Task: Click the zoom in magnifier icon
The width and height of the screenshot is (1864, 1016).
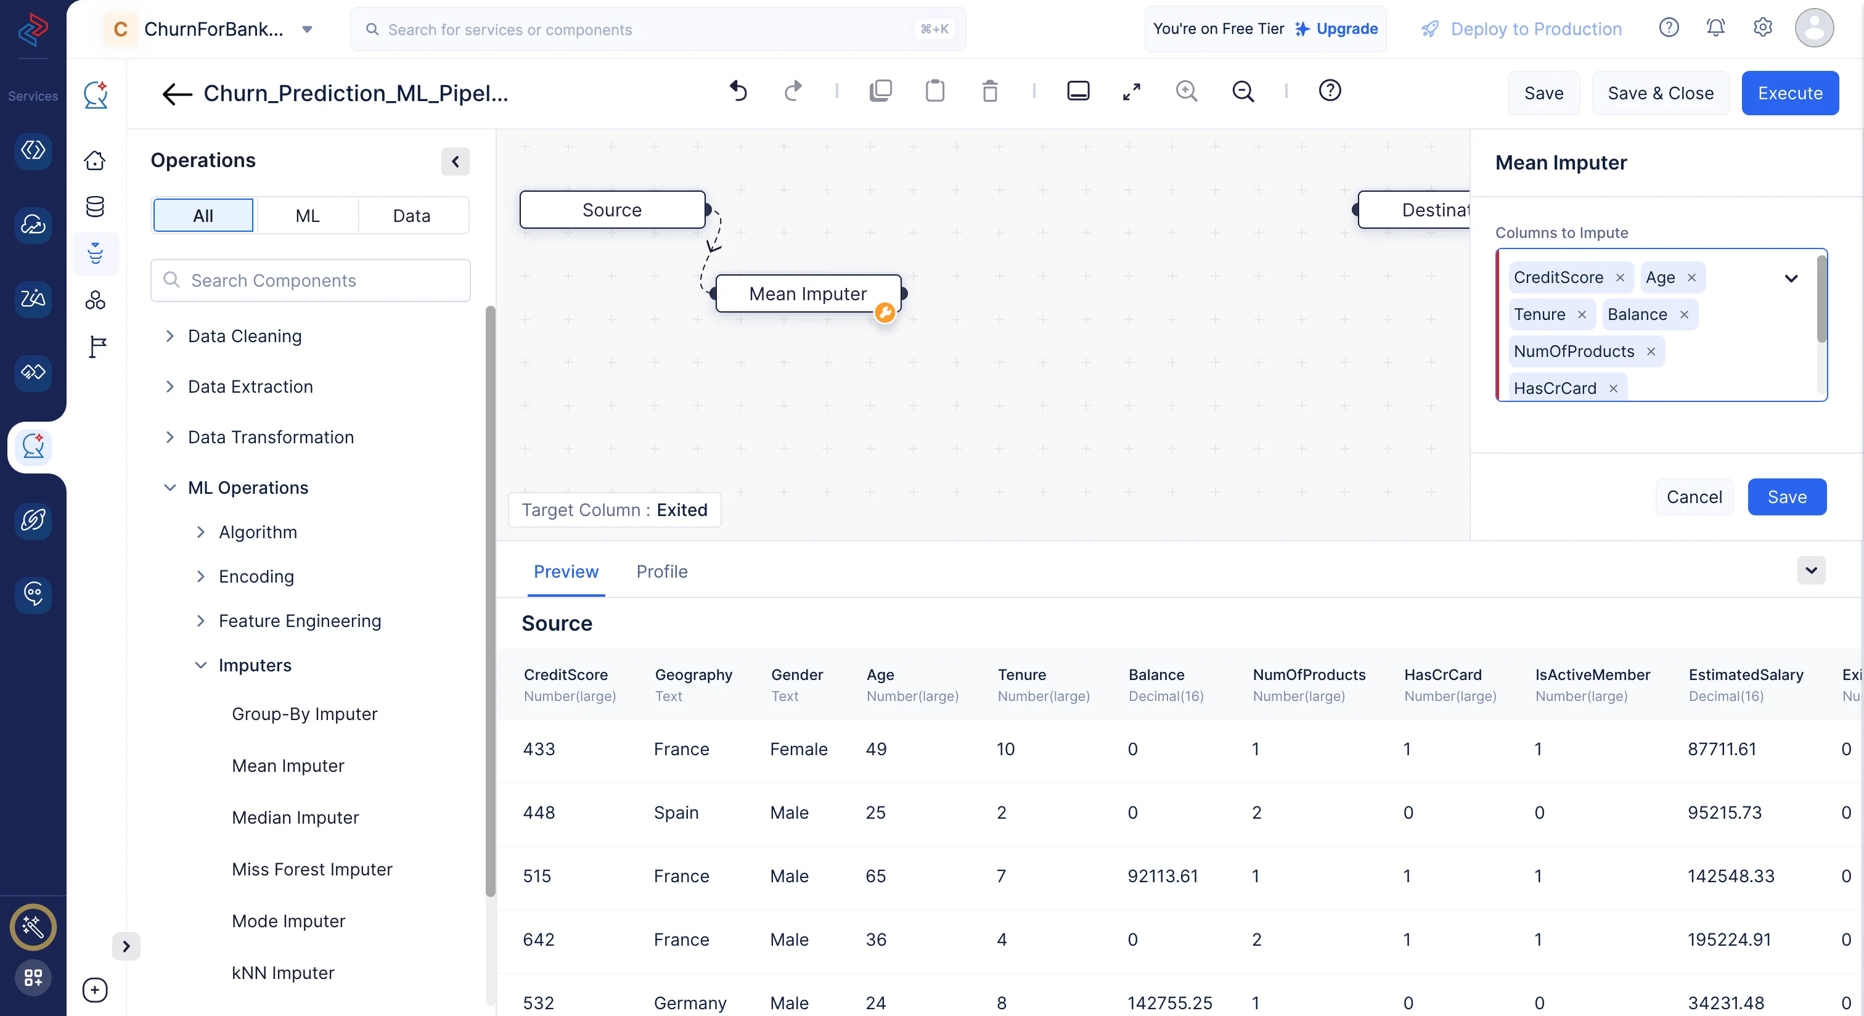Action: [1186, 91]
